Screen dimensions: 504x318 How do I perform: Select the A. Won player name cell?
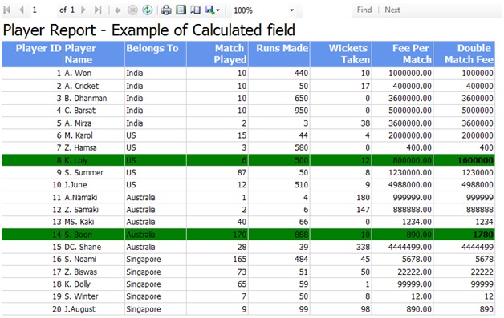pos(94,74)
